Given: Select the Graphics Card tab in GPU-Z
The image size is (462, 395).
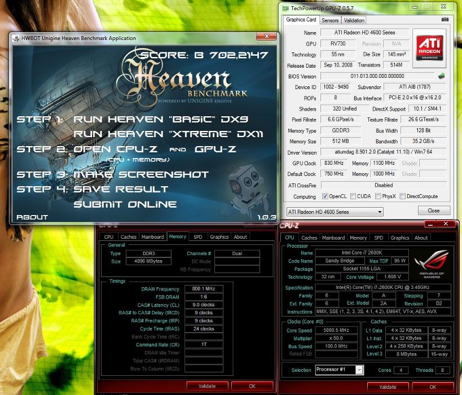Looking at the screenshot, I should click(x=301, y=20).
